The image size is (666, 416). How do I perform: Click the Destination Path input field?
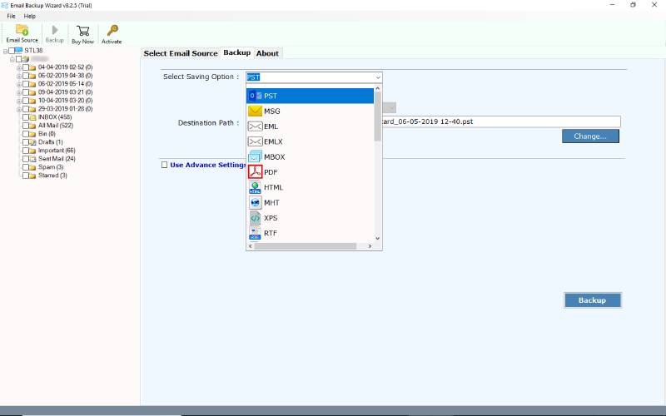point(501,121)
